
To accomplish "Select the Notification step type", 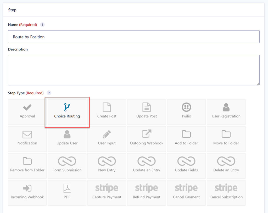I will [x=27, y=139].
